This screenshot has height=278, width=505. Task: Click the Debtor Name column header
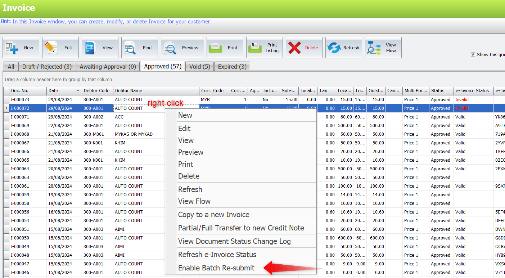(156, 91)
